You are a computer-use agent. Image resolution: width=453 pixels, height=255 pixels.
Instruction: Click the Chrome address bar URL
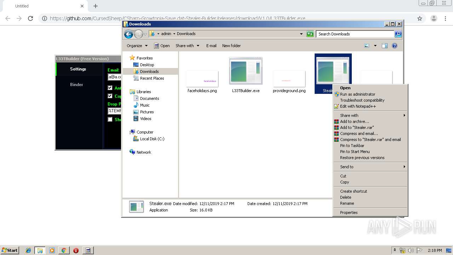point(178,18)
